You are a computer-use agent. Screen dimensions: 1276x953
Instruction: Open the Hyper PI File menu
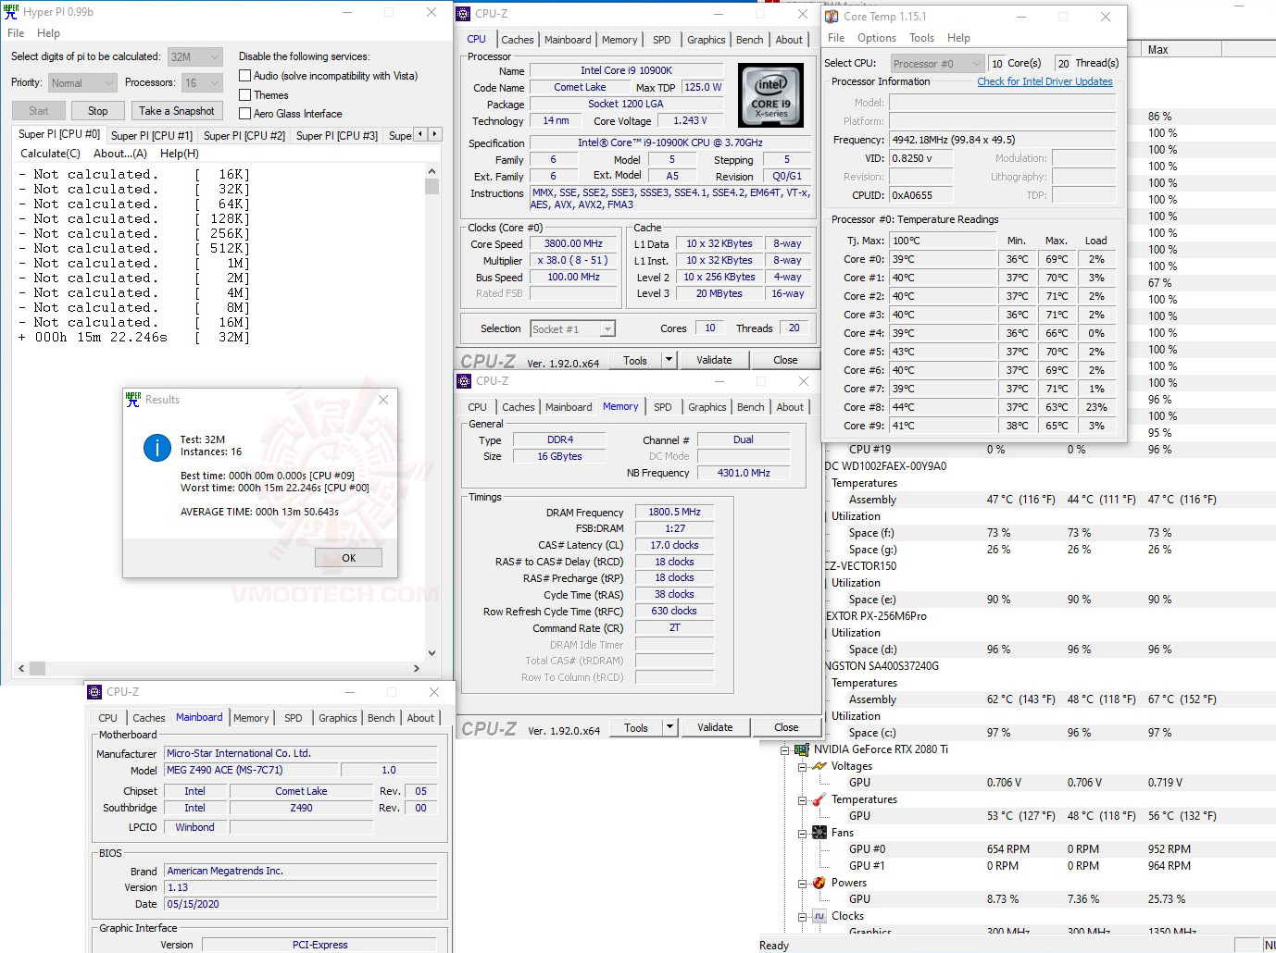(x=16, y=33)
